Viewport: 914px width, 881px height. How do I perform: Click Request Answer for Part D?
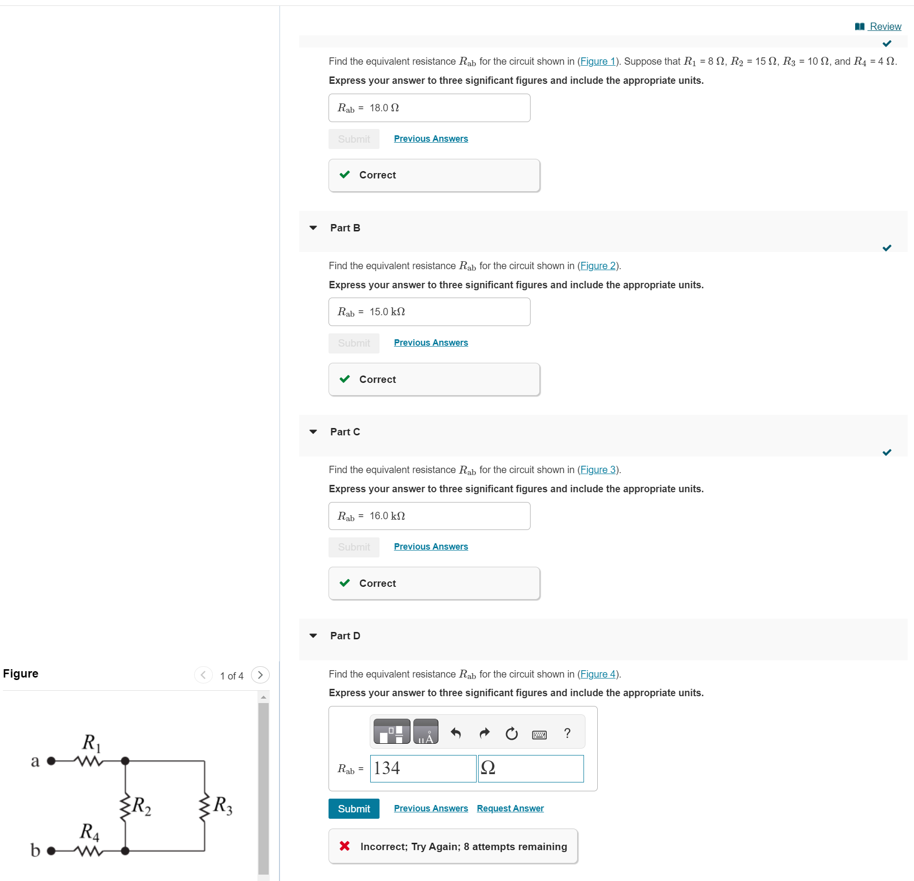[x=509, y=808]
